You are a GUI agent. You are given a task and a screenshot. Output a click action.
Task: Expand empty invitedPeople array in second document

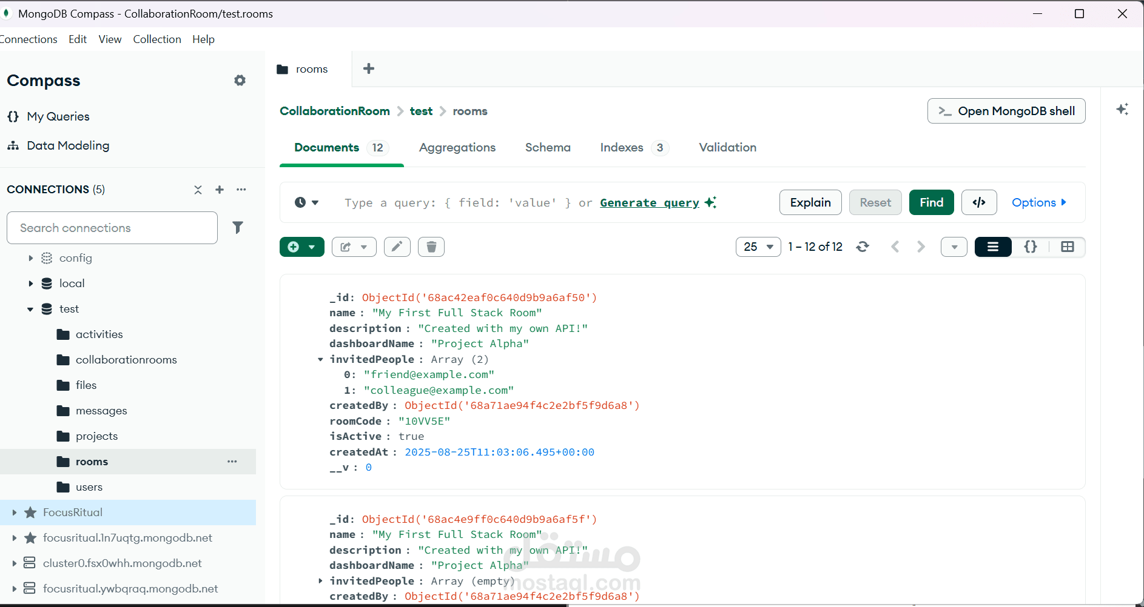(320, 581)
